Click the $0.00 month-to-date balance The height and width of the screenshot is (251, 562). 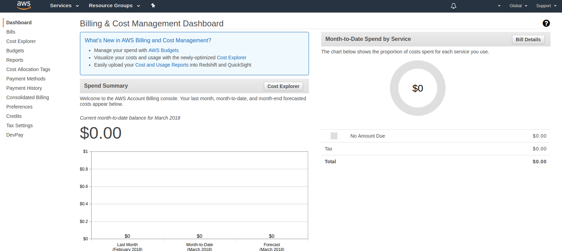pyautogui.click(x=100, y=133)
